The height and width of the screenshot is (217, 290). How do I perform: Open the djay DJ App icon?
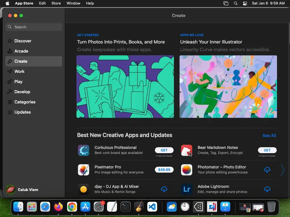(x=84, y=189)
